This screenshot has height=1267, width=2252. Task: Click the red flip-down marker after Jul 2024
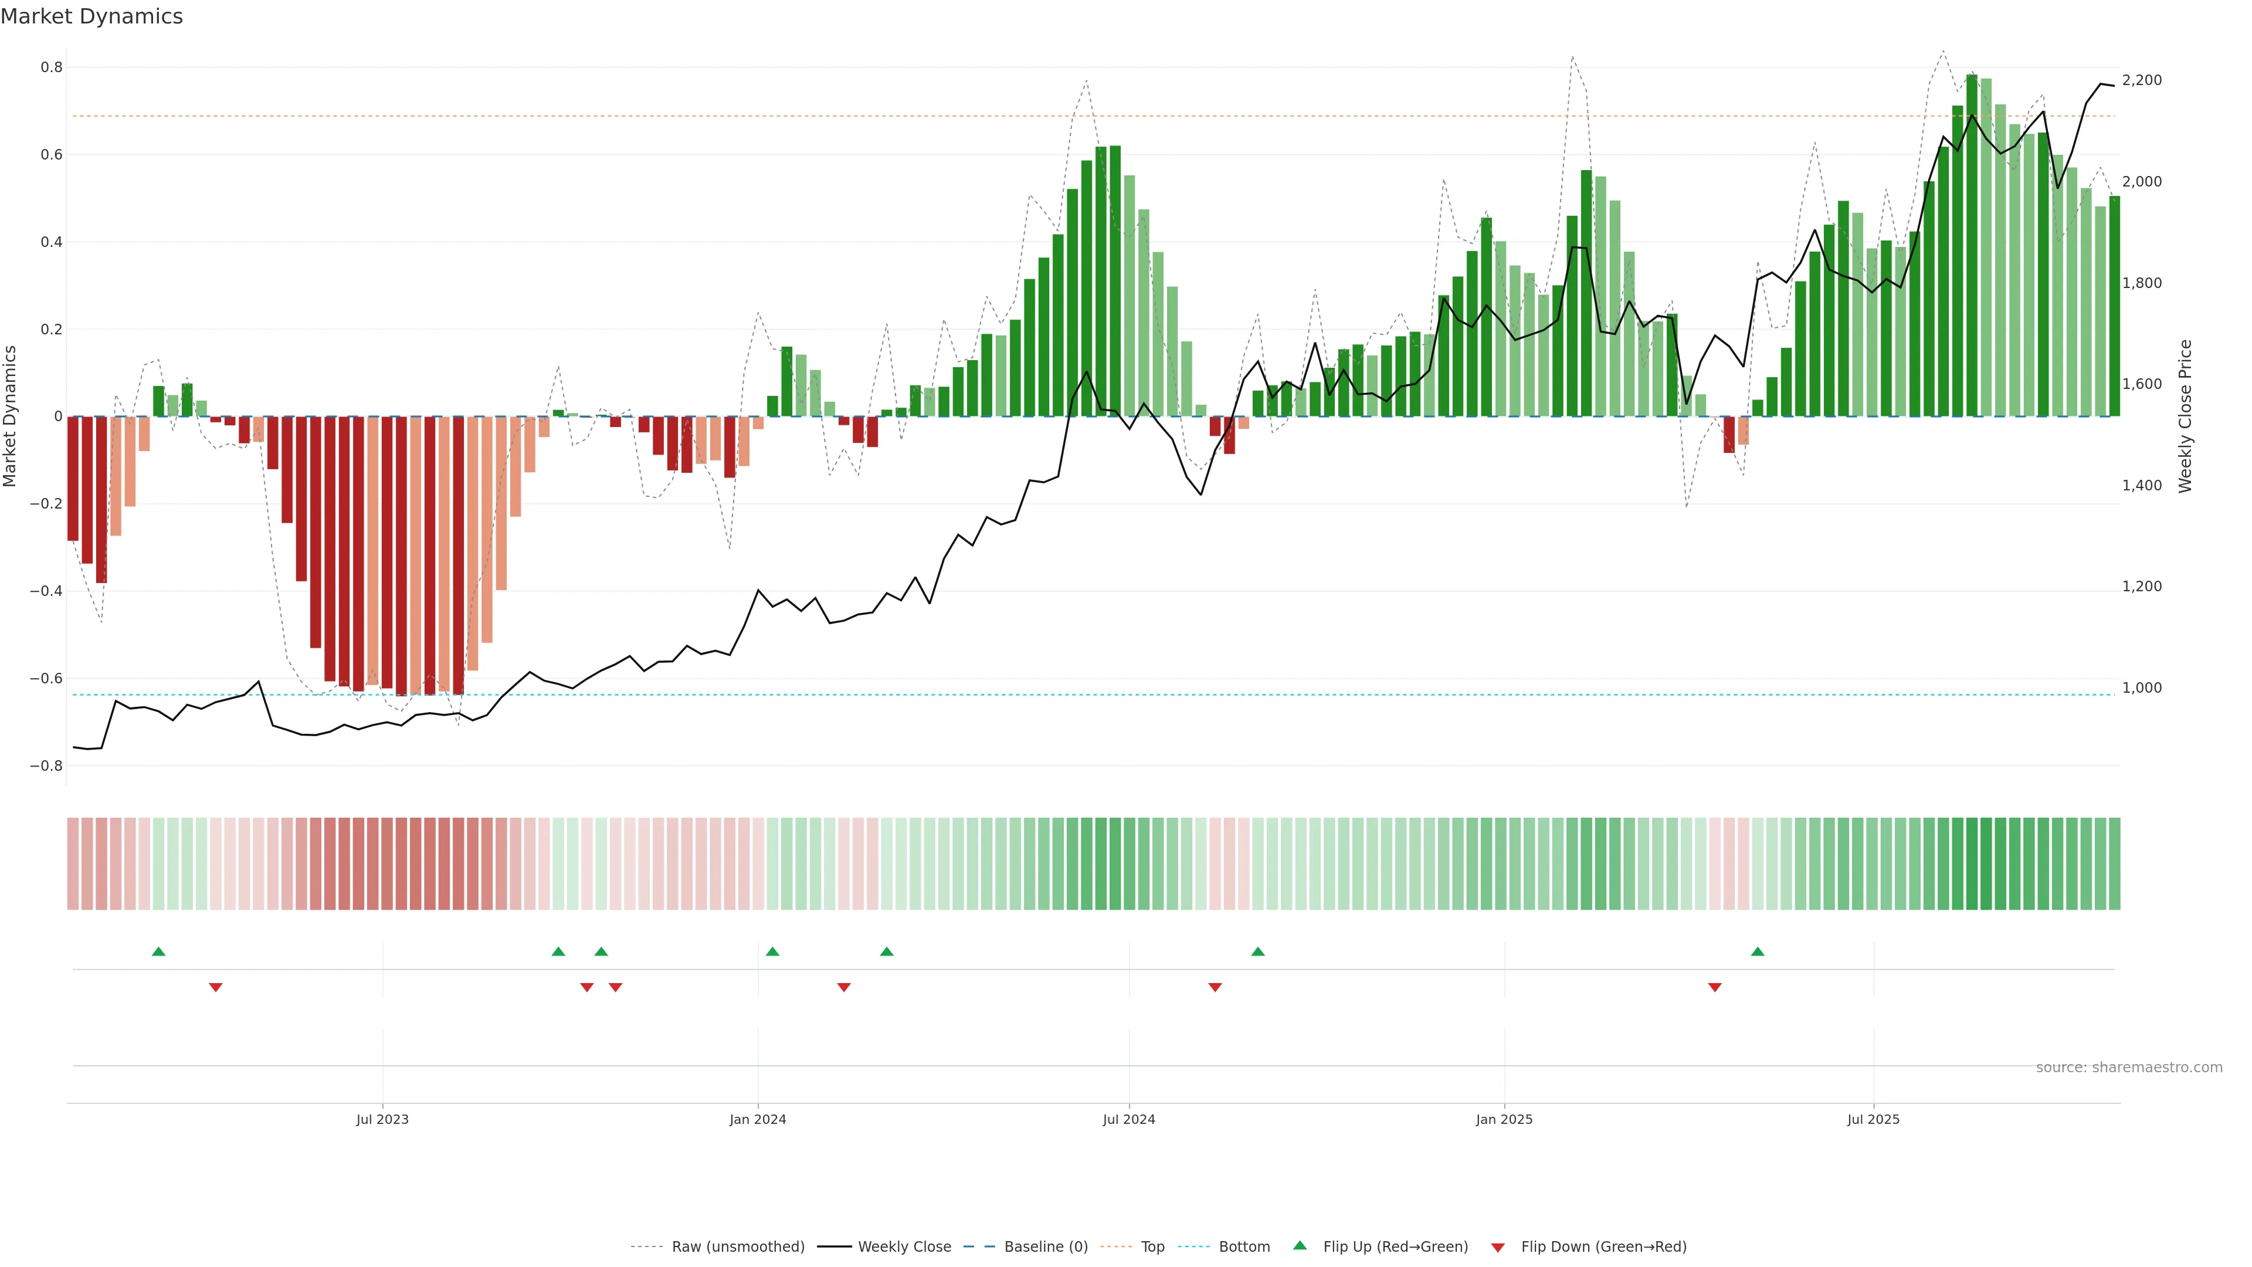[x=1215, y=987]
